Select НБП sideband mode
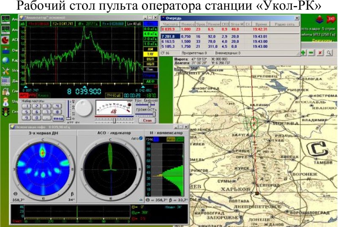Viewport: 338px width, 227px height. [150, 64]
